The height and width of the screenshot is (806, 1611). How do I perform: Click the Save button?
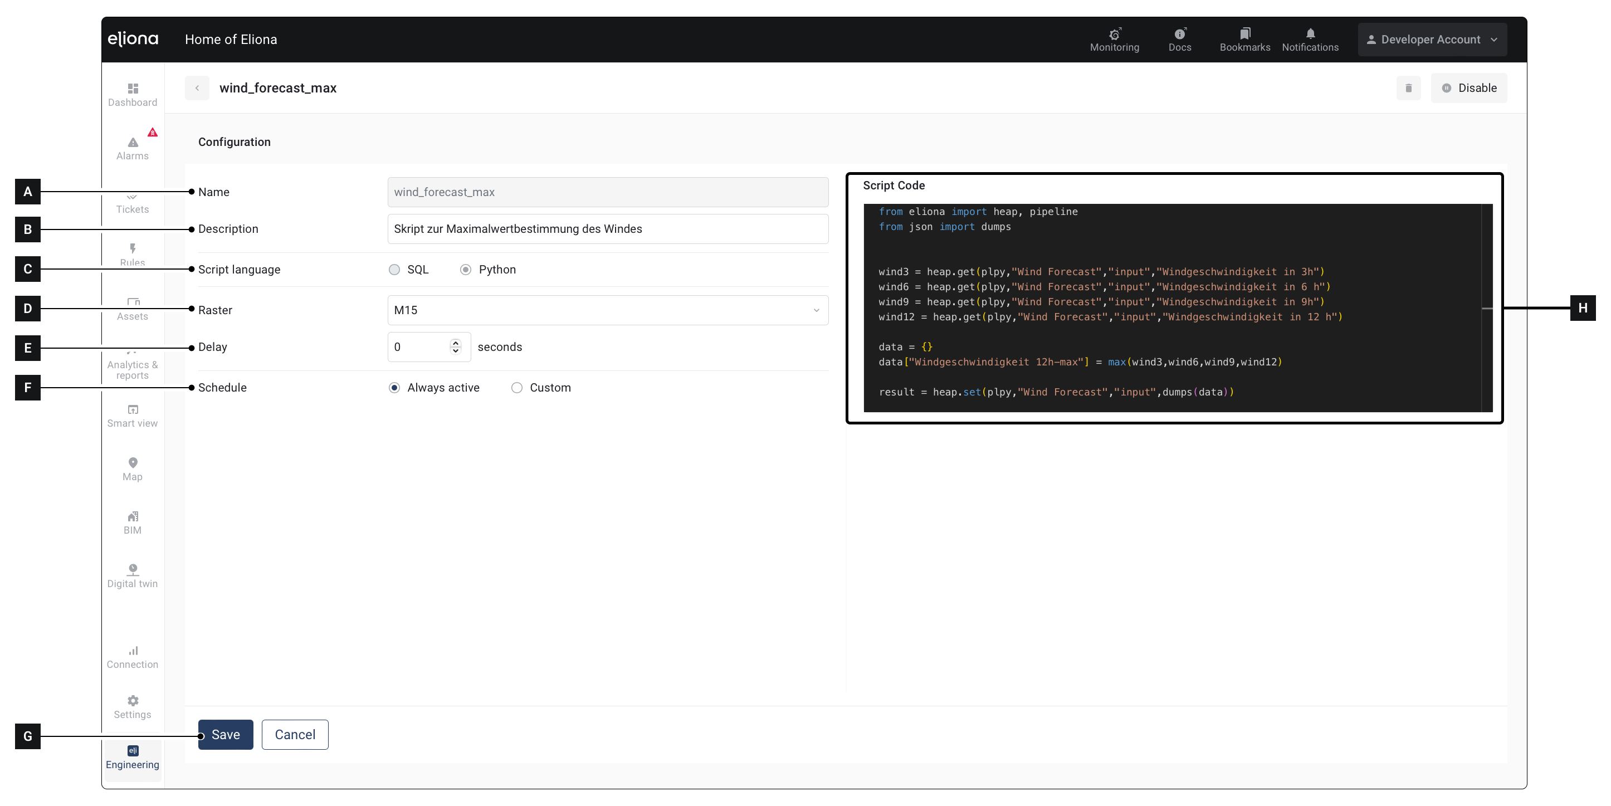click(226, 735)
